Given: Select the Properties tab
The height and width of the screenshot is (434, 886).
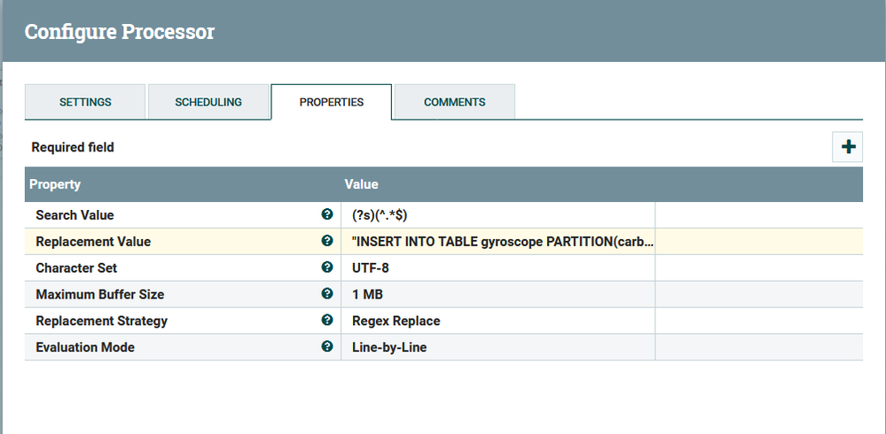Looking at the screenshot, I should [332, 102].
